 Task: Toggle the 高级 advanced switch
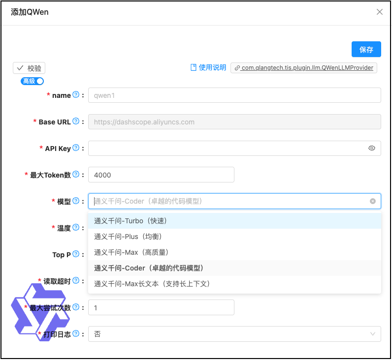(x=33, y=81)
